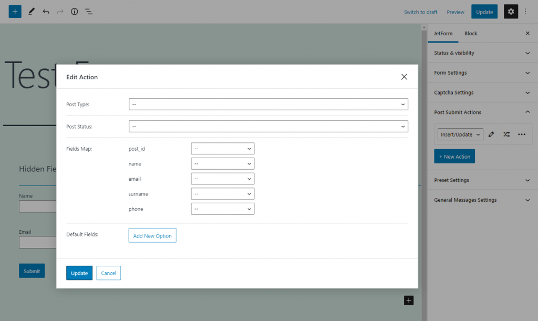Click the shuffle conditions icon beside Insert/Update
This screenshot has height=321, width=538.
pos(506,134)
